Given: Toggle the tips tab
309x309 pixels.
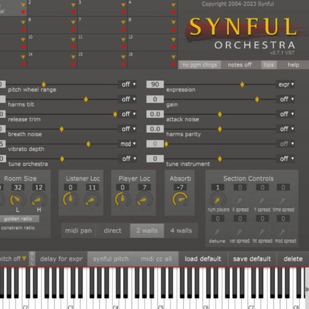Looking at the screenshot, I should pos(269,65).
